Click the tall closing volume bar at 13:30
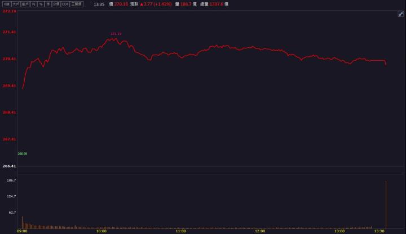Screen dimensions: 406x234 pos(386,204)
